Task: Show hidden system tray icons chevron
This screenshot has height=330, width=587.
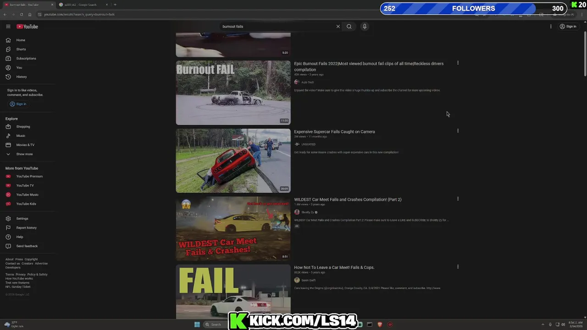Action: (543, 324)
